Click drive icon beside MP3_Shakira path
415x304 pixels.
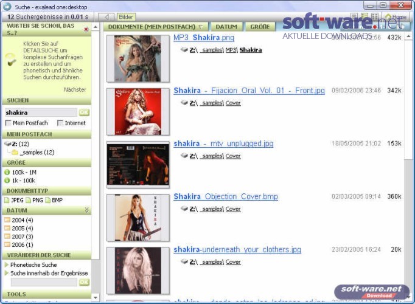184,49
